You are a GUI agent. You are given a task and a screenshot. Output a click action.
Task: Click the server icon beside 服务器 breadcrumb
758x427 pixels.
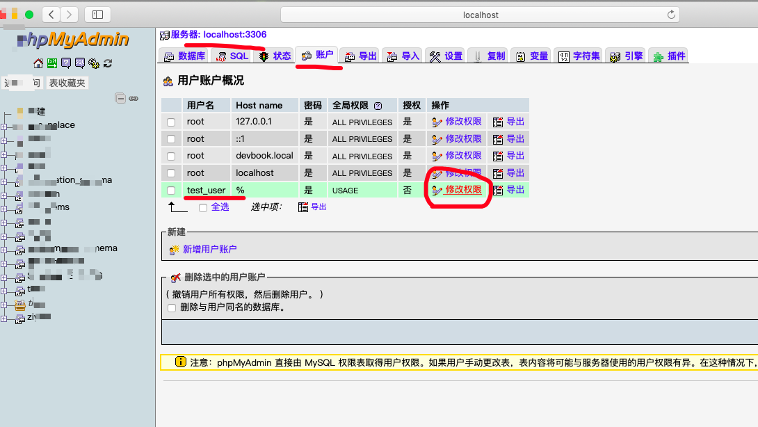pyautogui.click(x=164, y=35)
